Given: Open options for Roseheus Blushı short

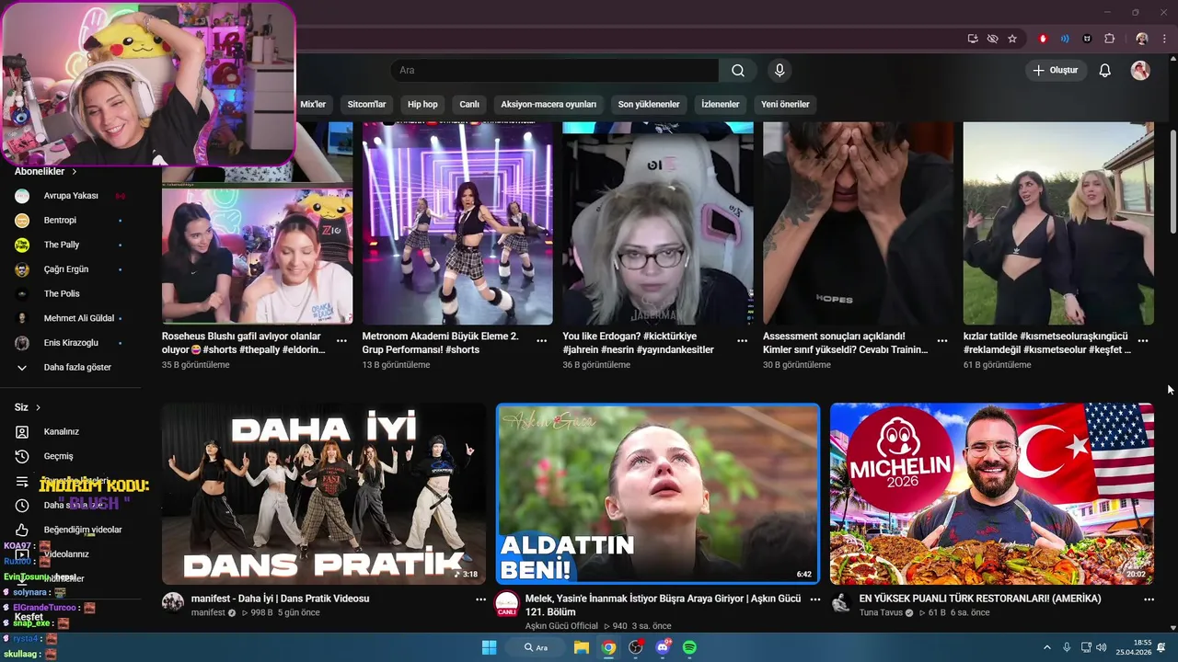Looking at the screenshot, I should (341, 340).
